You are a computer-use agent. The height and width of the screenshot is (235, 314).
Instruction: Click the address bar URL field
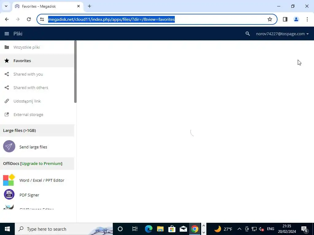click(x=156, y=19)
